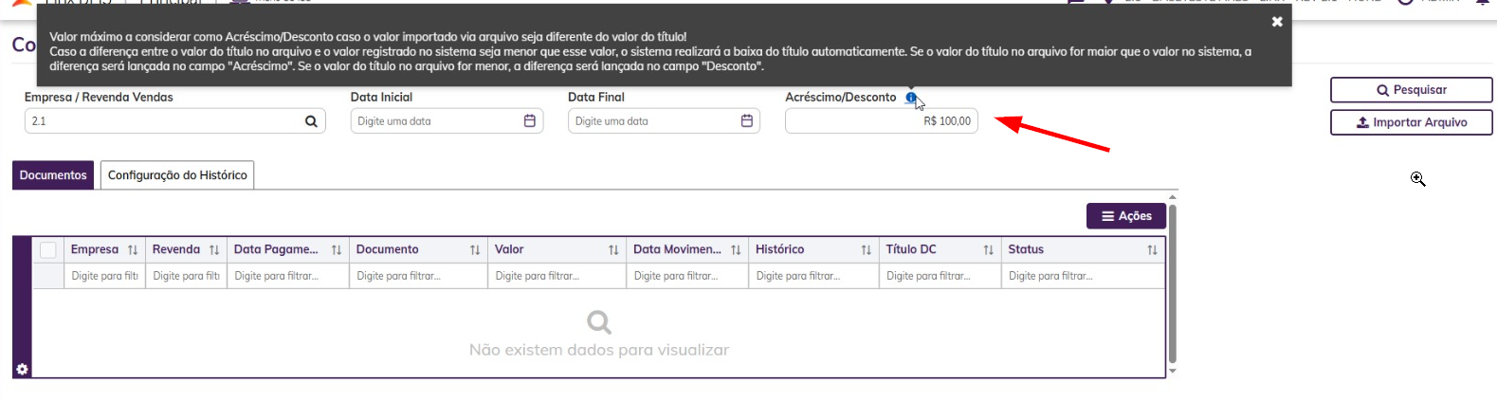Focus the Acréscimo/Desconto value field

pos(881,121)
